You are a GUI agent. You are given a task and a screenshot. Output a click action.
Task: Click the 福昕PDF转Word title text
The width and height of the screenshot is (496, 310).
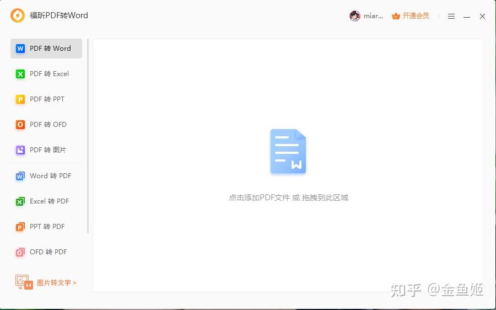59,15
